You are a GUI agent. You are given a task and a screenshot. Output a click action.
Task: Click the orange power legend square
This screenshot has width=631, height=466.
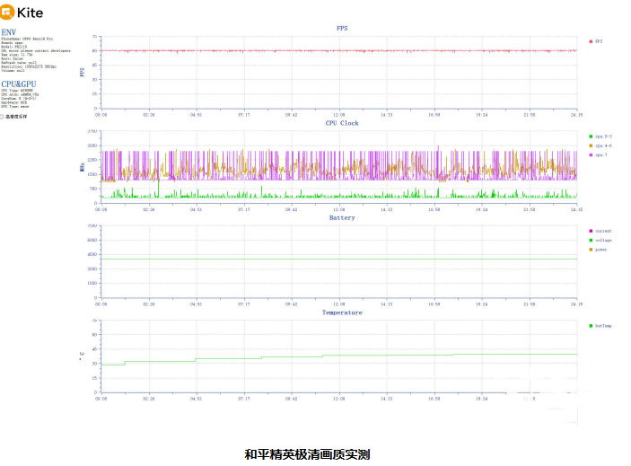(591, 250)
